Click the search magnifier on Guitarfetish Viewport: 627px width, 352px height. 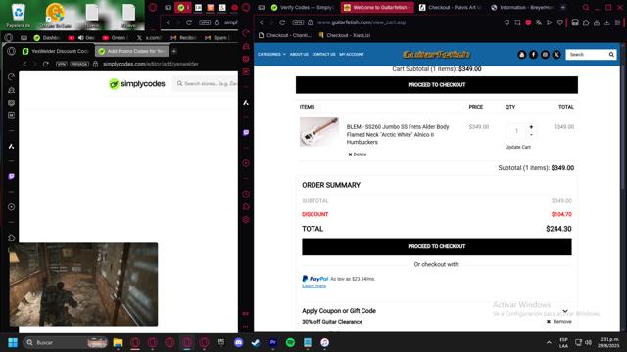coord(611,55)
